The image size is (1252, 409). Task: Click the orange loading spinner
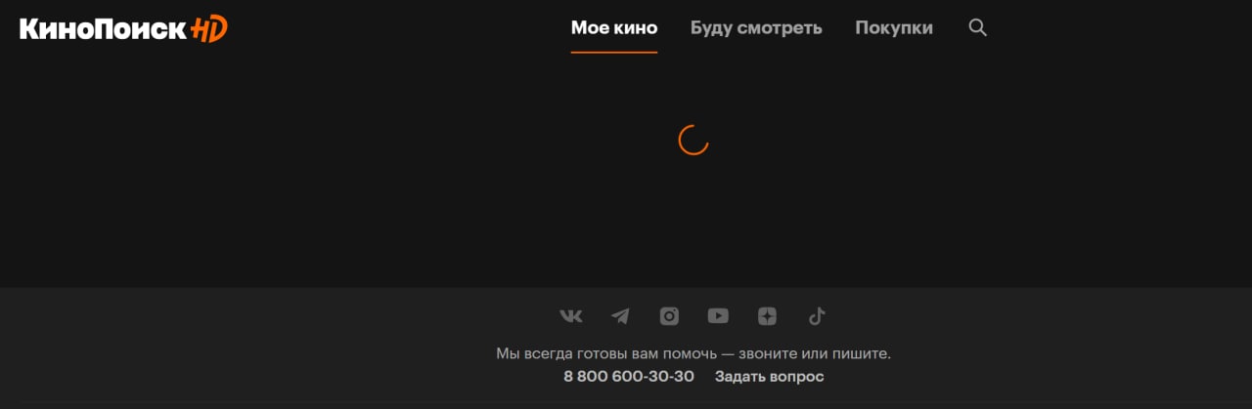[693, 140]
